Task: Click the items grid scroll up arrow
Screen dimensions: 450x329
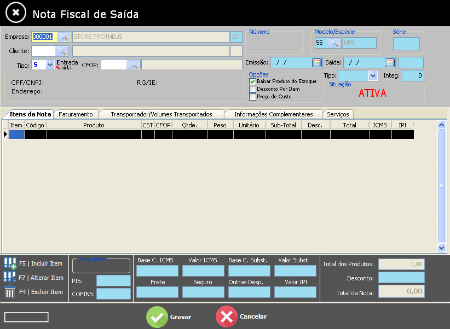Action: click(x=441, y=125)
